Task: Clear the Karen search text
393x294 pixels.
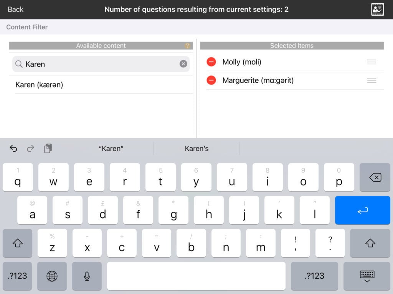Action: (x=183, y=64)
